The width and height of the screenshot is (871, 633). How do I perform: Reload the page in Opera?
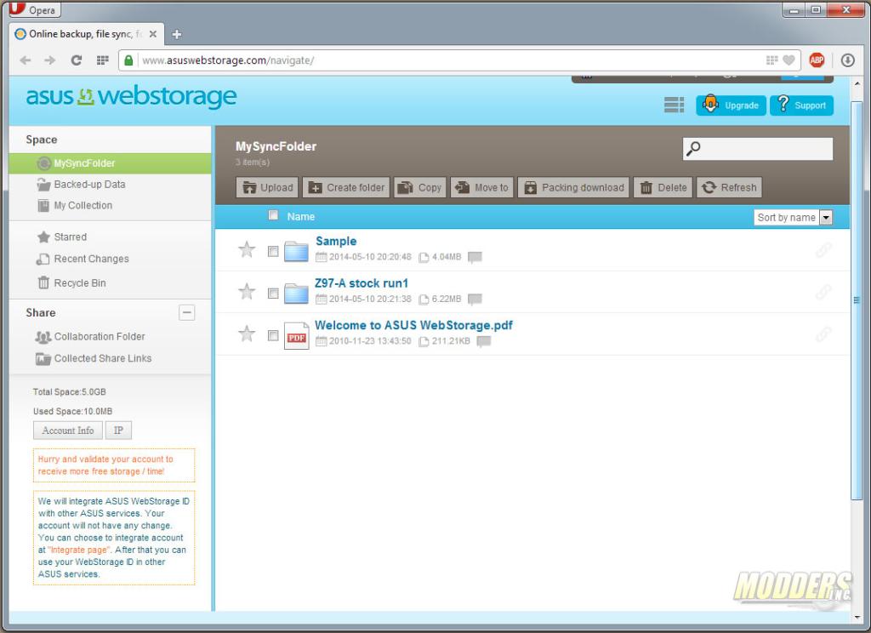point(77,60)
